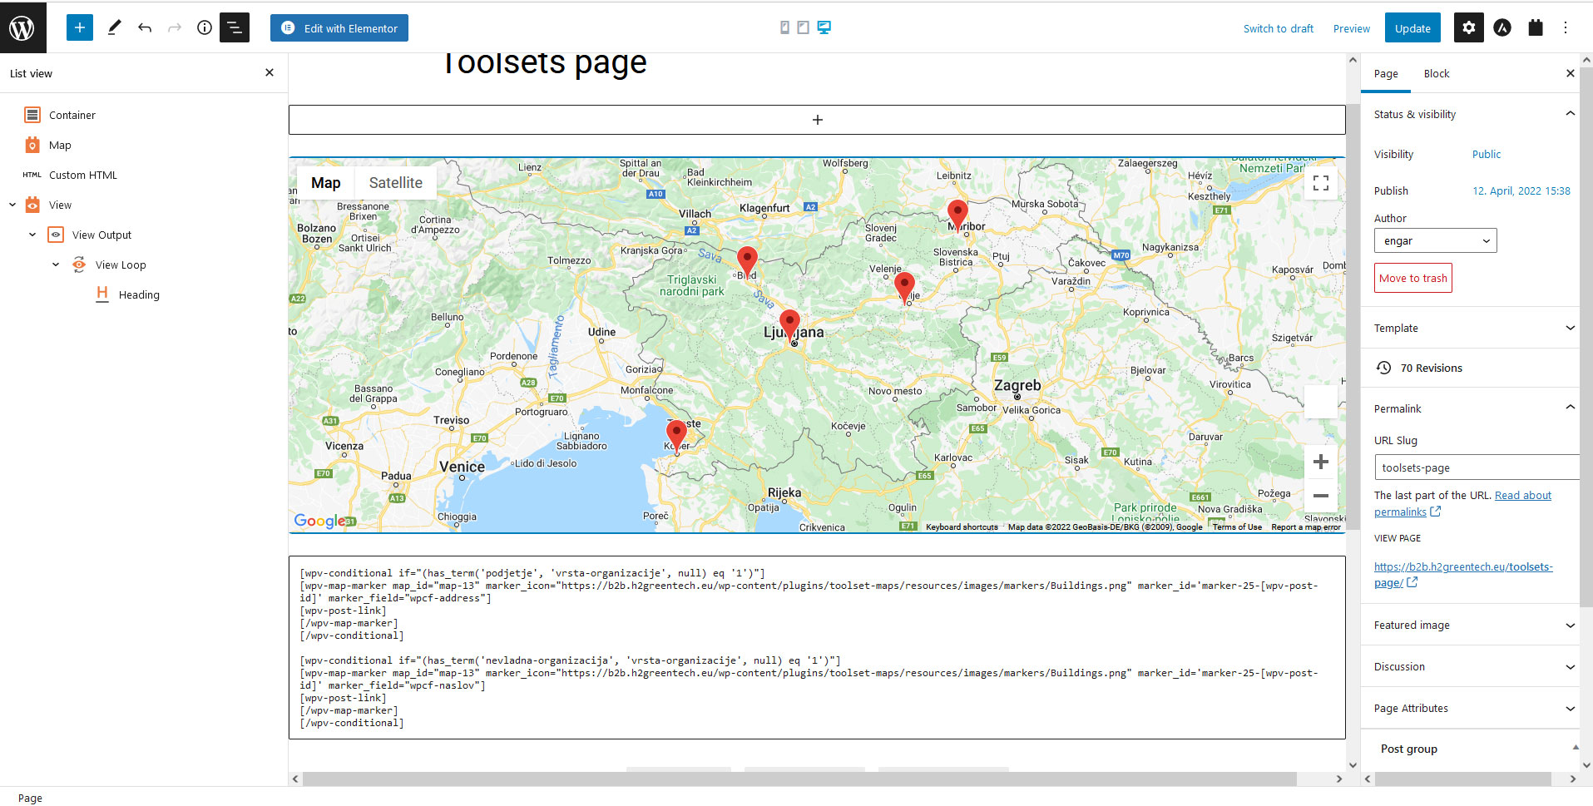
Task: Open the toolsets-page View Page link
Action: point(1463,574)
